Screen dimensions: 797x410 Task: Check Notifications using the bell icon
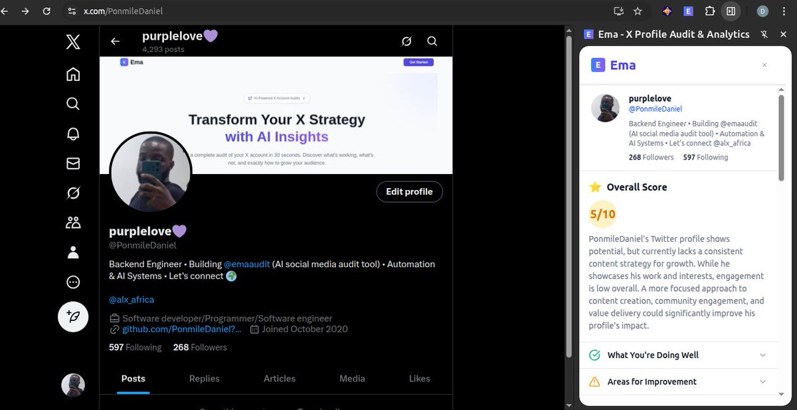click(x=72, y=133)
